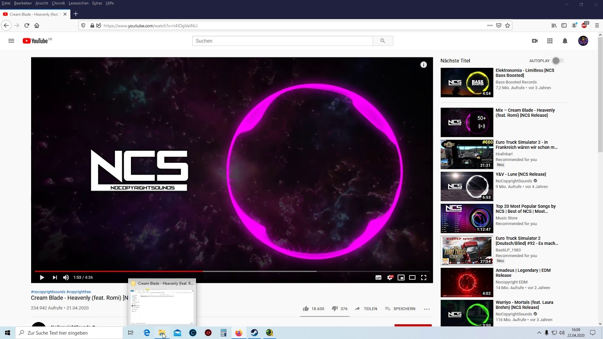Open a new browser tab

coord(75,14)
